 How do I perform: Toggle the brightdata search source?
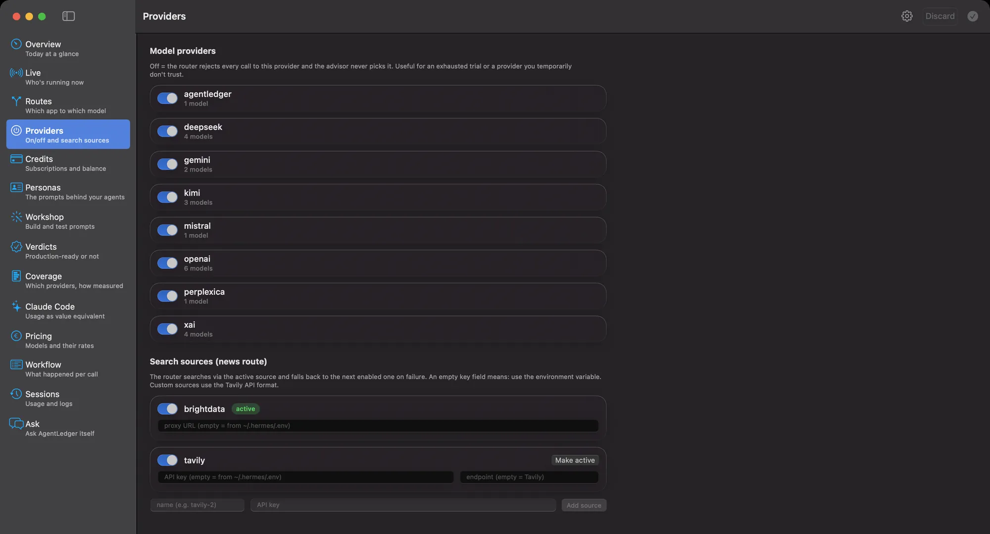click(167, 409)
